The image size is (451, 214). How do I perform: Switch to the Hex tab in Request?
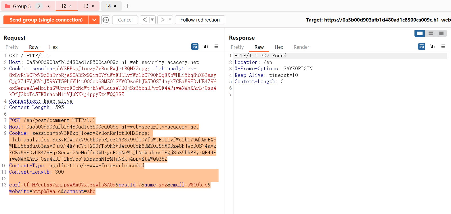point(53,47)
